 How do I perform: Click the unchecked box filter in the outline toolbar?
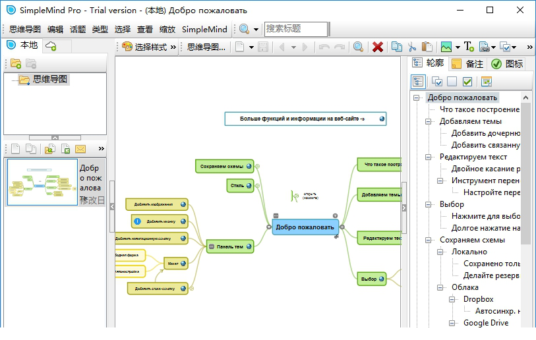(x=452, y=81)
